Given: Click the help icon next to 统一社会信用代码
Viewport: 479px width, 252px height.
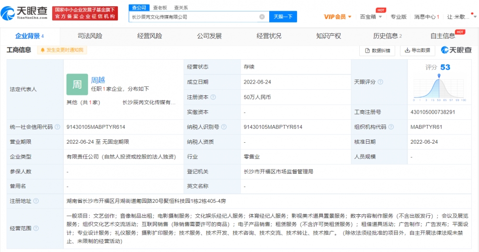Looking at the screenshot, I should [x=57, y=127].
